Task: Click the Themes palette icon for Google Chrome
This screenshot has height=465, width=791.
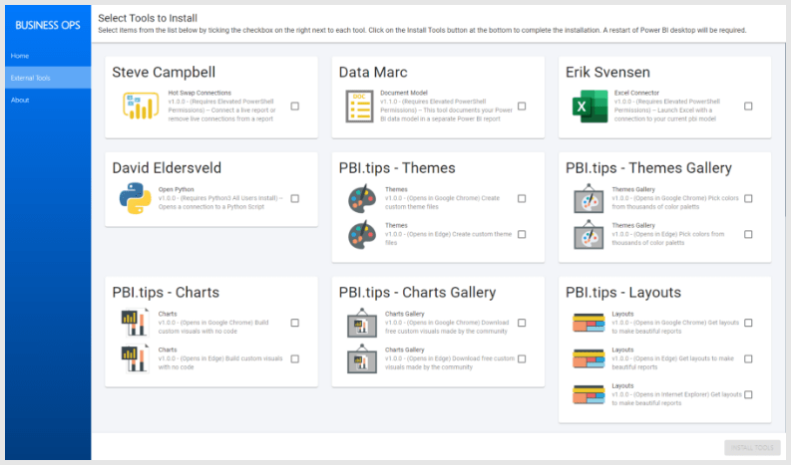Action: click(x=359, y=199)
